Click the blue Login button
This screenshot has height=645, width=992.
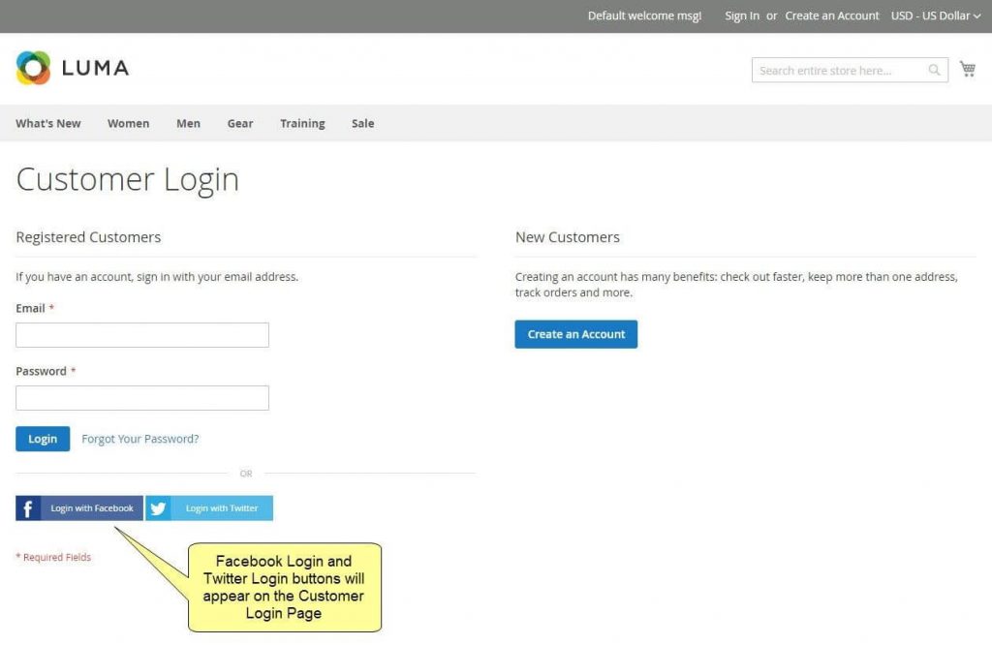point(43,439)
